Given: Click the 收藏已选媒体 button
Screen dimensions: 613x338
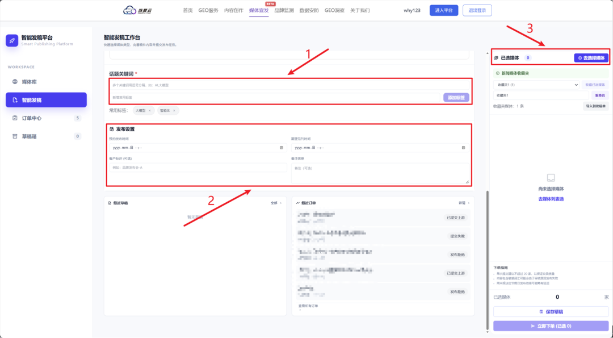Looking at the screenshot, I should 595,85.
